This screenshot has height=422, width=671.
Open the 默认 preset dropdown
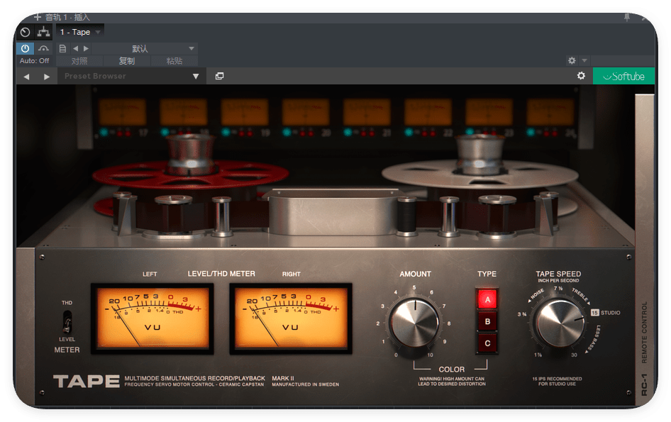pos(145,48)
